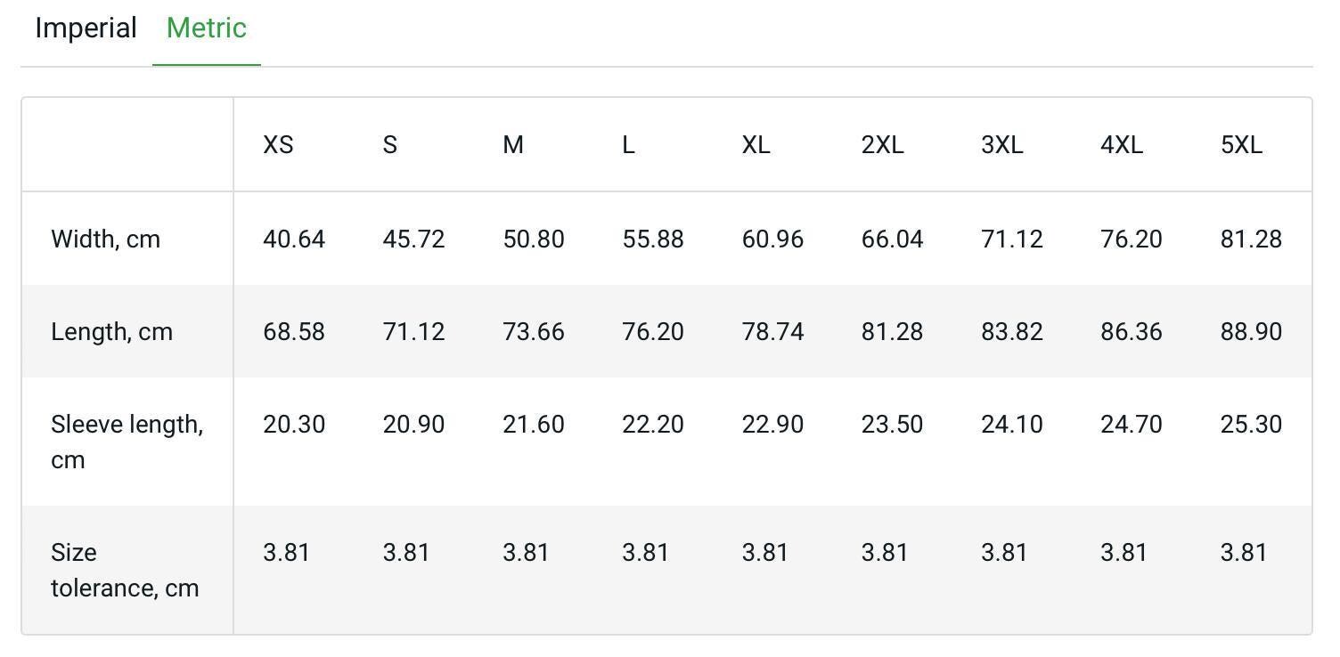Click the Size tolerance, cm label
This screenshot has width=1340, height=657.
125,570
